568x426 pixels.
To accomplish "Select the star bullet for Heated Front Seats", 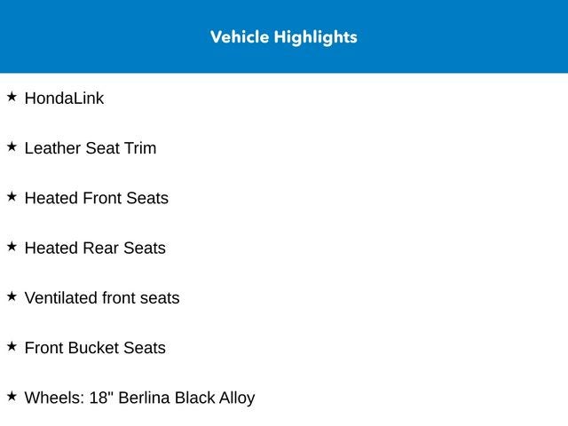I will 12,196.
